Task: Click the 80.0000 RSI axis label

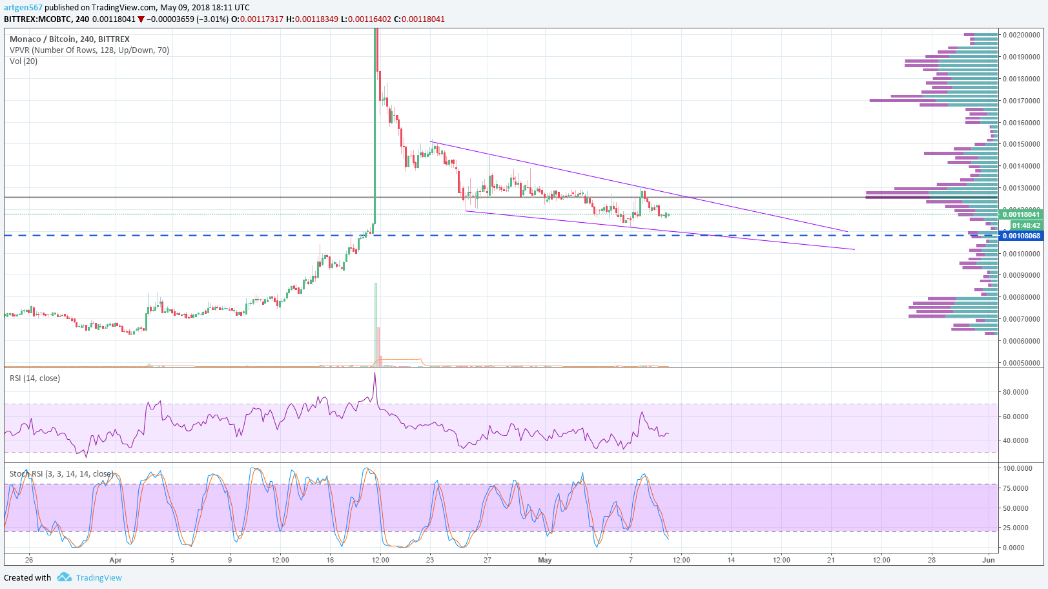Action: coord(1015,392)
